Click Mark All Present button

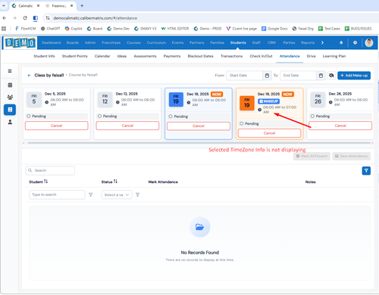(x=312, y=156)
